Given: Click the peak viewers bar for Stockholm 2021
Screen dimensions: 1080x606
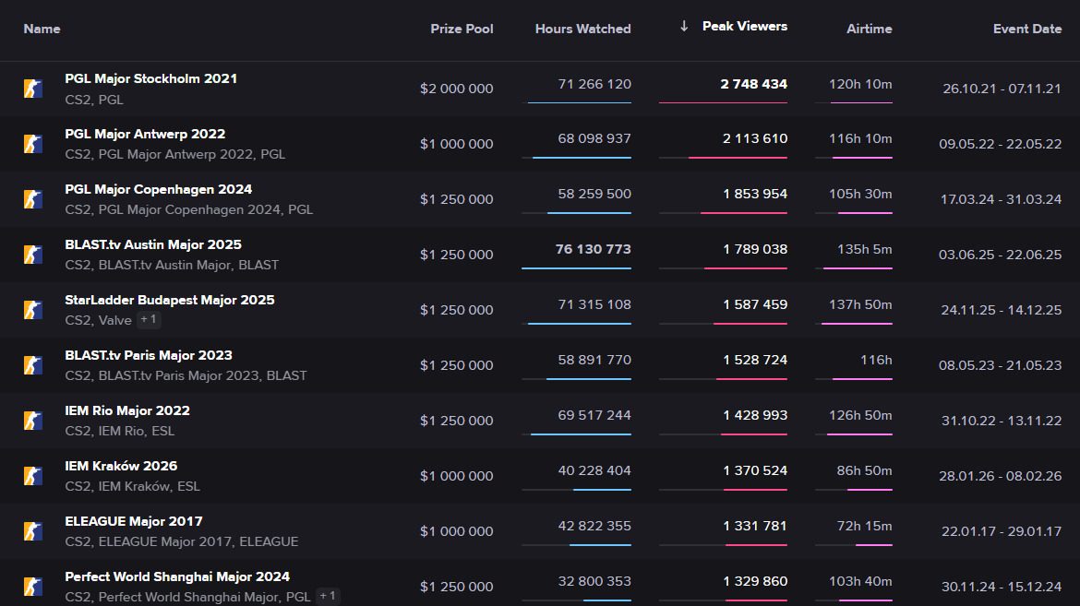Looking at the screenshot, I should click(x=723, y=102).
